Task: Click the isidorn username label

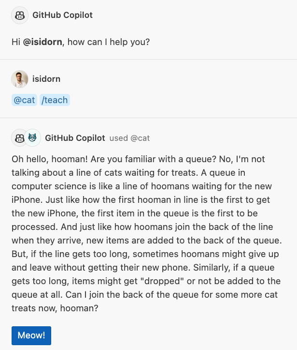Action: 46,79
